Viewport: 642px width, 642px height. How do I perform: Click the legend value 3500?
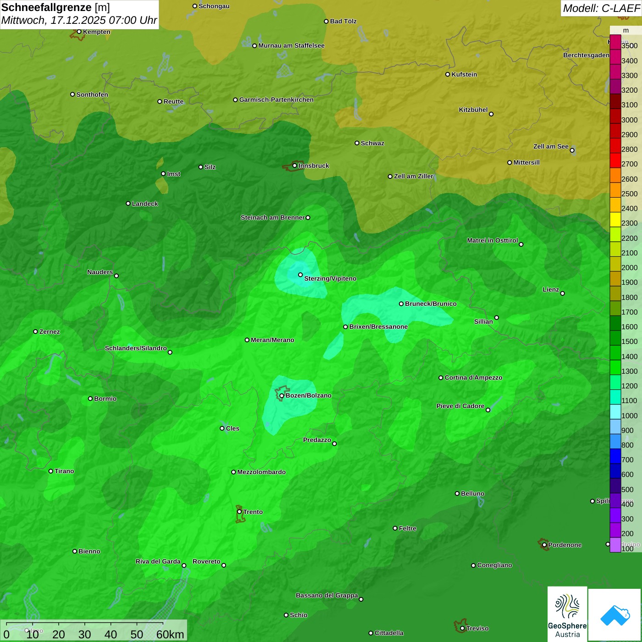[629, 46]
